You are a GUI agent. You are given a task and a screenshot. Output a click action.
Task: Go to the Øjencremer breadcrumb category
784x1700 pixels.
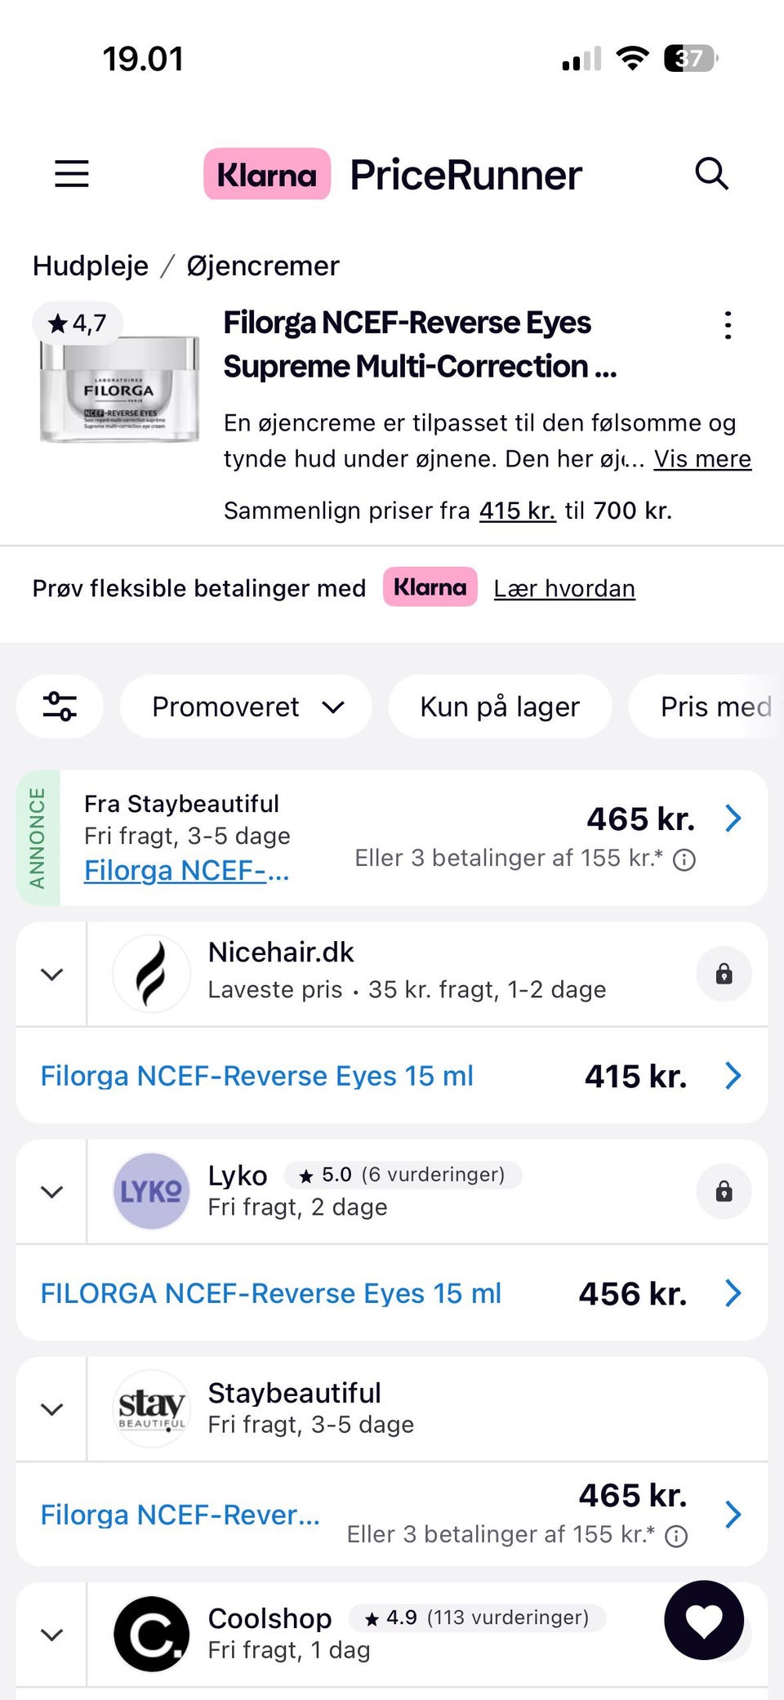[x=263, y=266]
